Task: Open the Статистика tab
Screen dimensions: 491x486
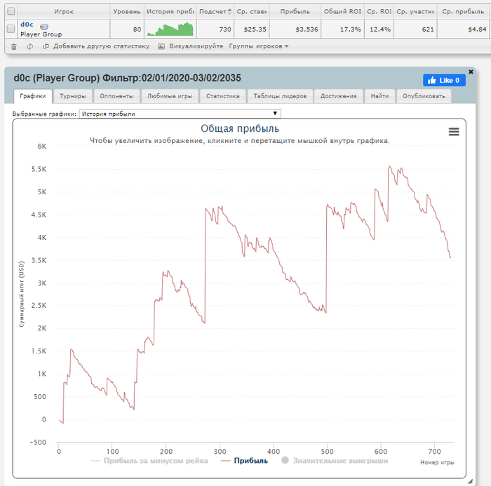Action: tap(222, 96)
